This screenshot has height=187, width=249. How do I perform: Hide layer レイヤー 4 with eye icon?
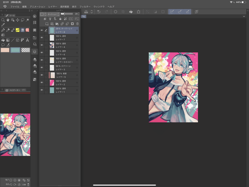pyautogui.click(x=42, y=45)
